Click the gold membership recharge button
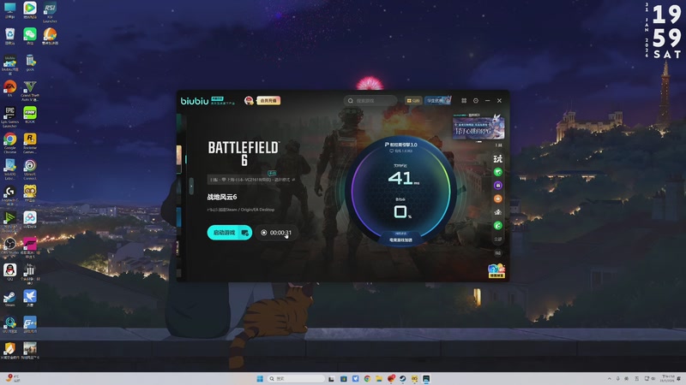The image size is (686, 385). pyautogui.click(x=268, y=100)
